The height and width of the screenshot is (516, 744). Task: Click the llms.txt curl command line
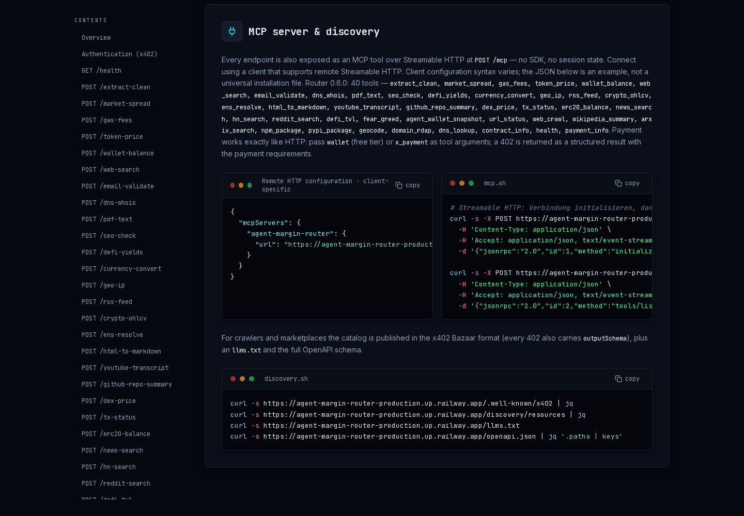[x=375, y=426]
